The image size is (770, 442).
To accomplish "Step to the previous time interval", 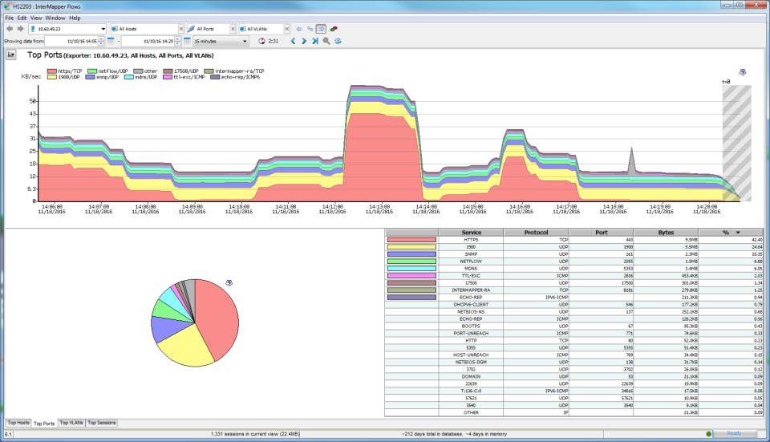I will point(293,40).
